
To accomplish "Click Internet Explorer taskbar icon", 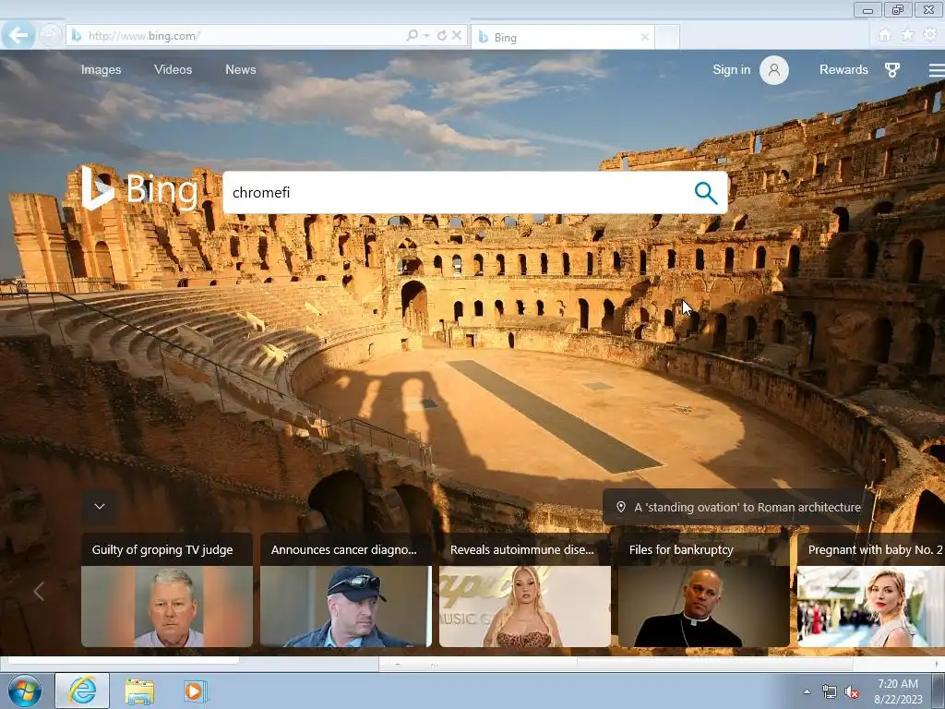I will (82, 691).
